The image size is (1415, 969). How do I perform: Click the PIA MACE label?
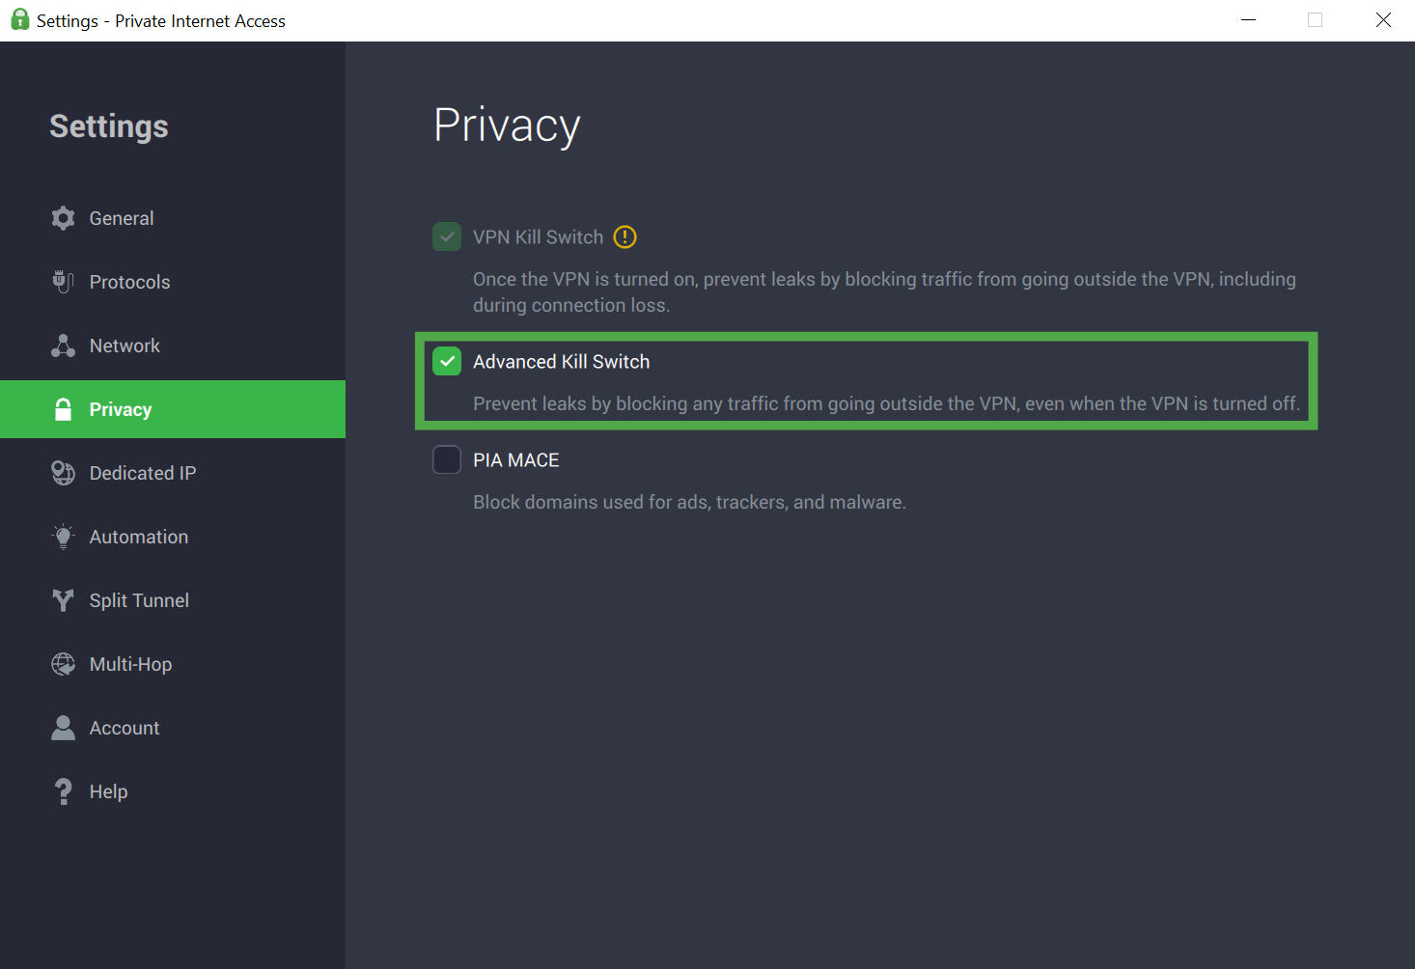tap(516, 460)
